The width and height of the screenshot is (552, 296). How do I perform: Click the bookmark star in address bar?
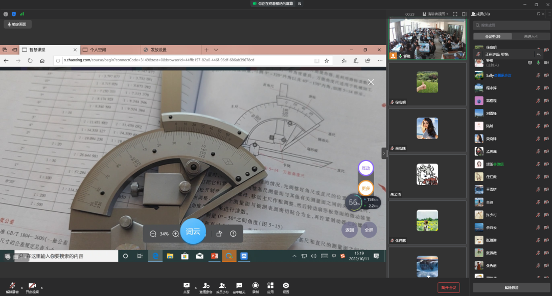(x=327, y=60)
